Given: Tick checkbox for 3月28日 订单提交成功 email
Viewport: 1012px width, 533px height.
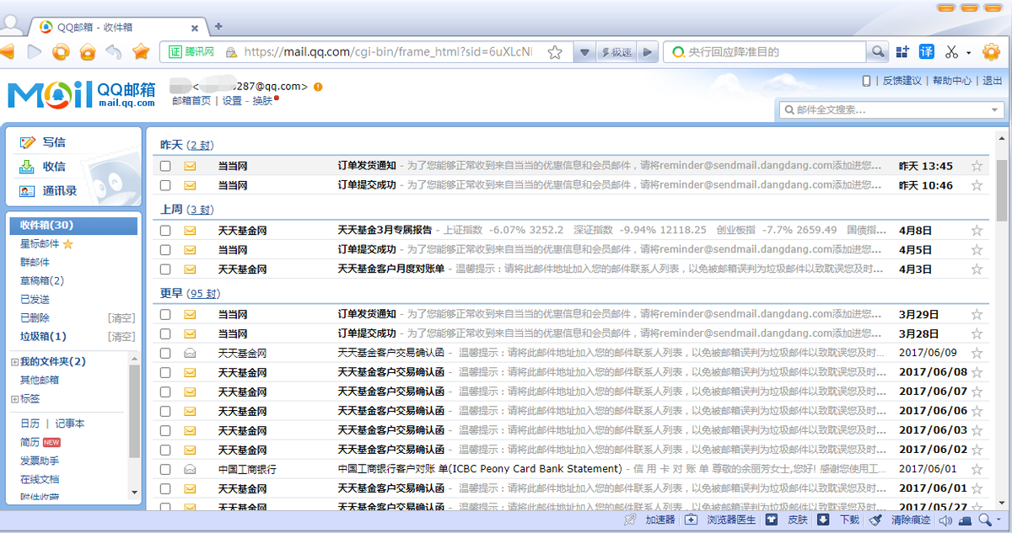Looking at the screenshot, I should click(x=165, y=333).
